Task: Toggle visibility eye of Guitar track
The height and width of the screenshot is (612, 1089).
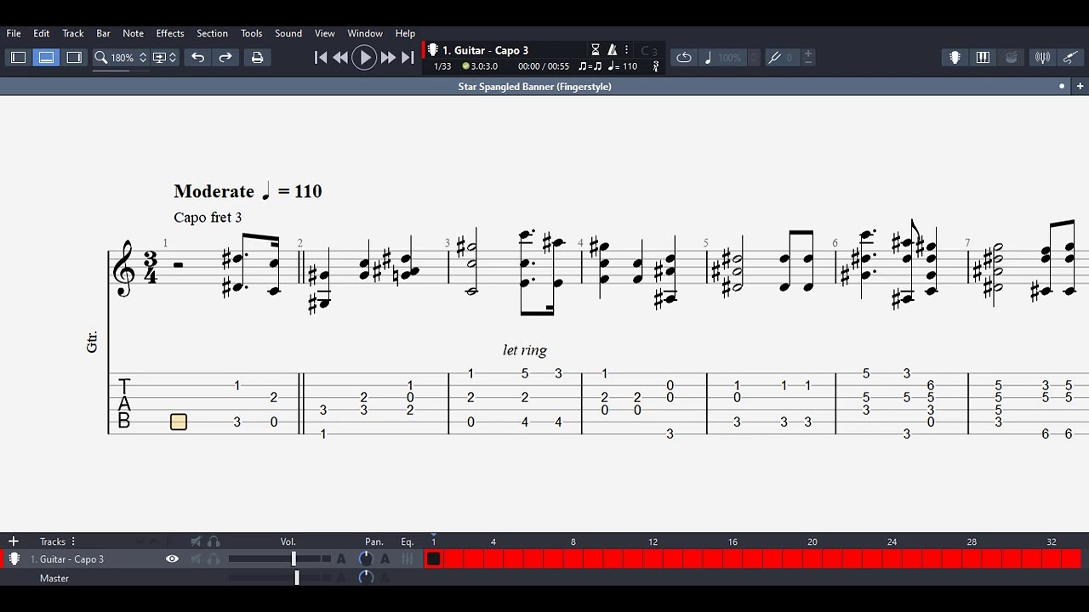Action: [172, 558]
